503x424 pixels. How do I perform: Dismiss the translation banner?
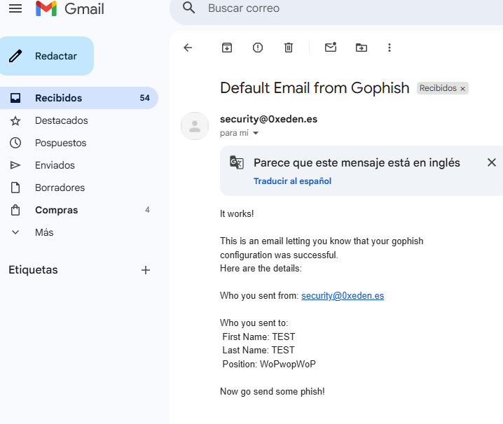click(x=492, y=162)
